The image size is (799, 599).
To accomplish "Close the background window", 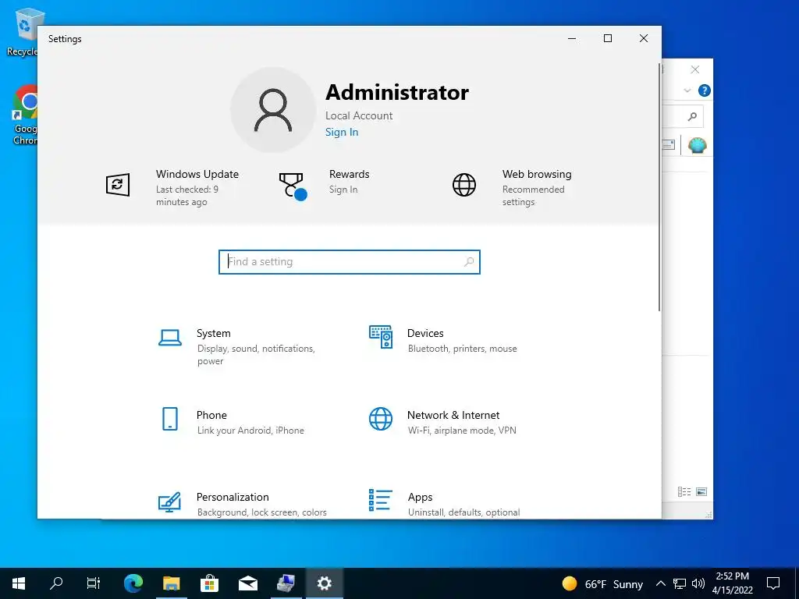I will click(695, 69).
